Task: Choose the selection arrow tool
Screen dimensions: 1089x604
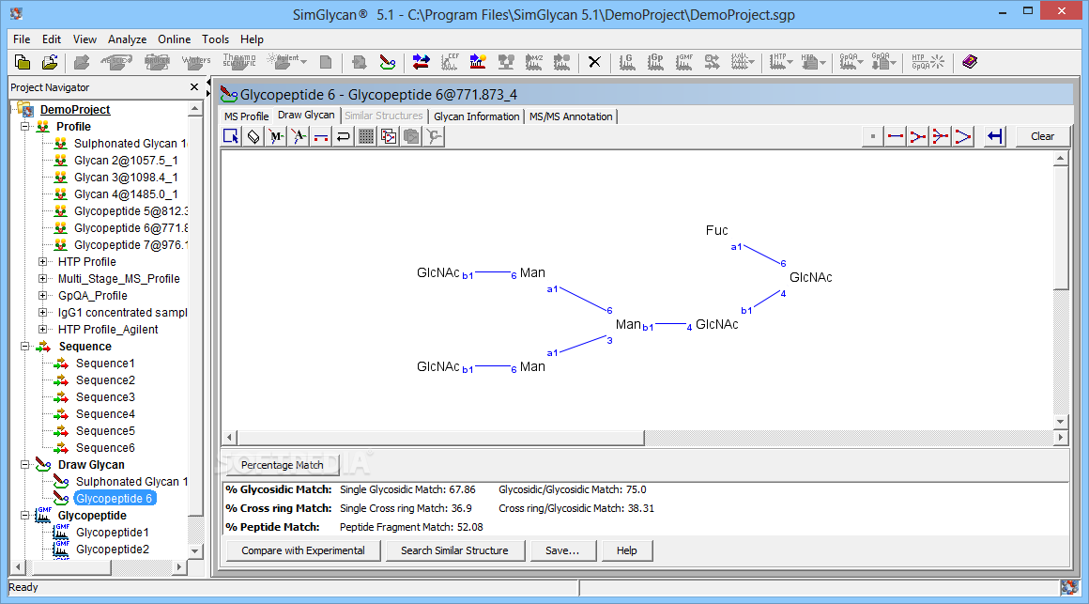Action: (x=231, y=136)
